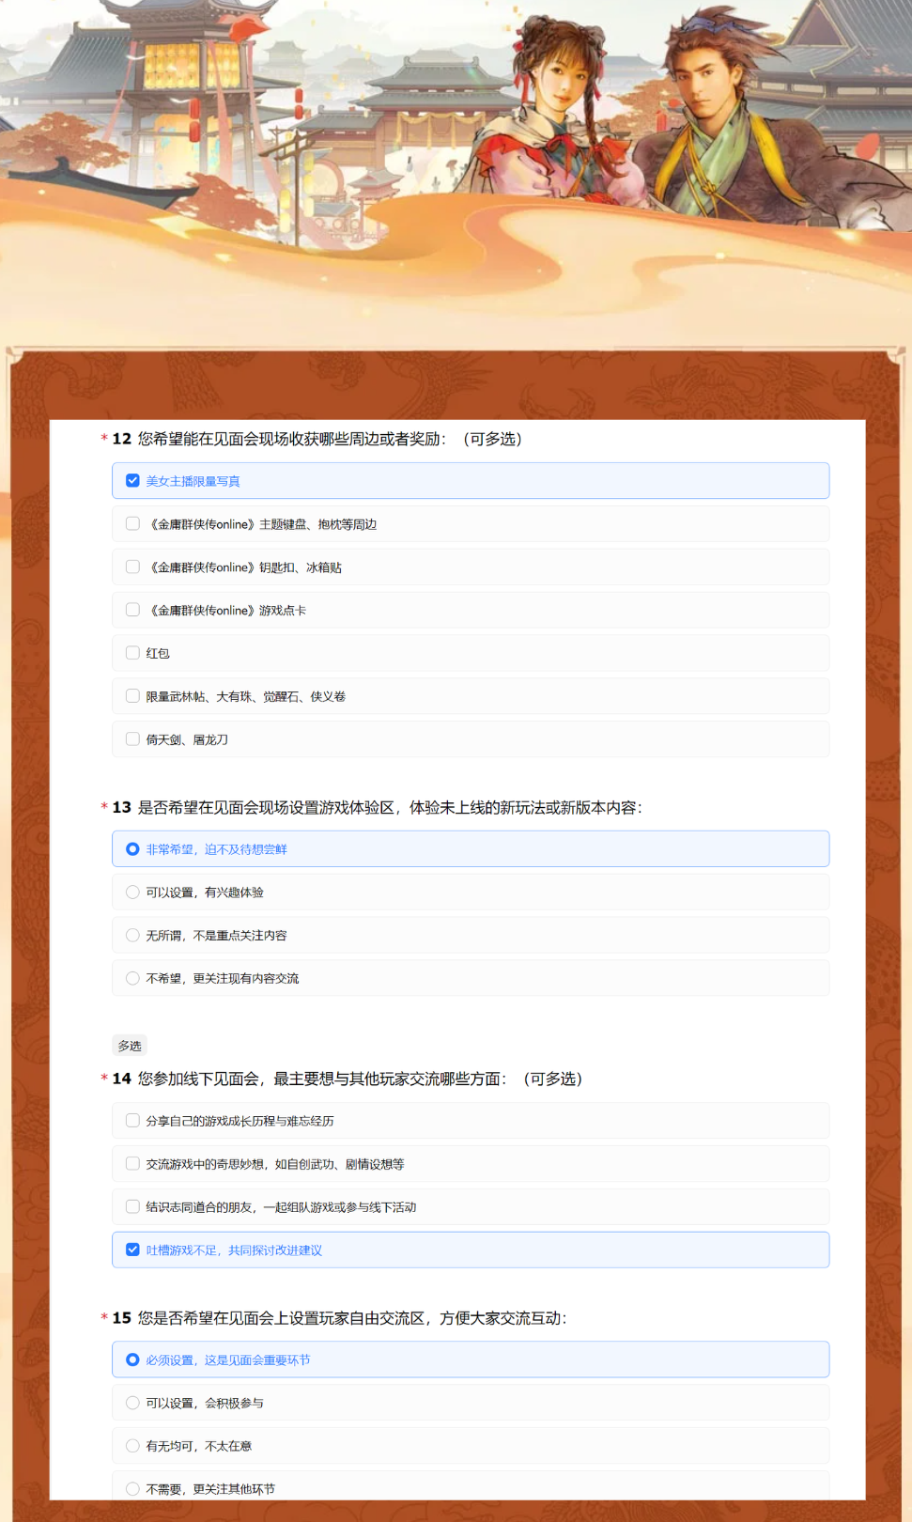The image size is (912, 1522).
Task: Tick 结识志同道合的朋友 checkbox
Action: click(x=471, y=1207)
